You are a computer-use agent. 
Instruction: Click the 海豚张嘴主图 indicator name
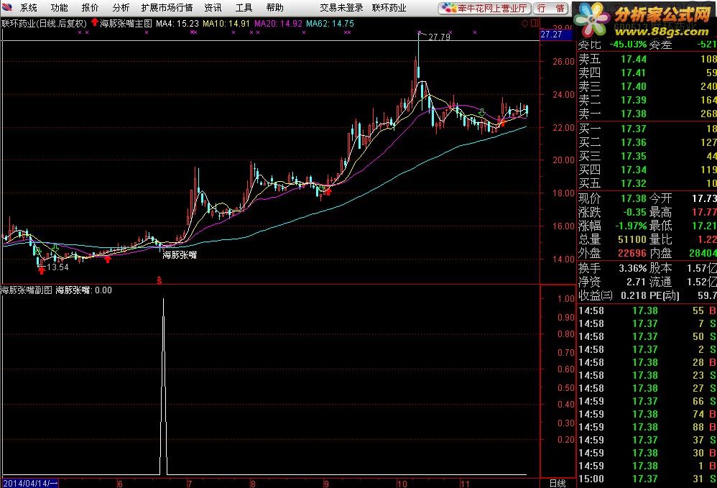(x=126, y=23)
